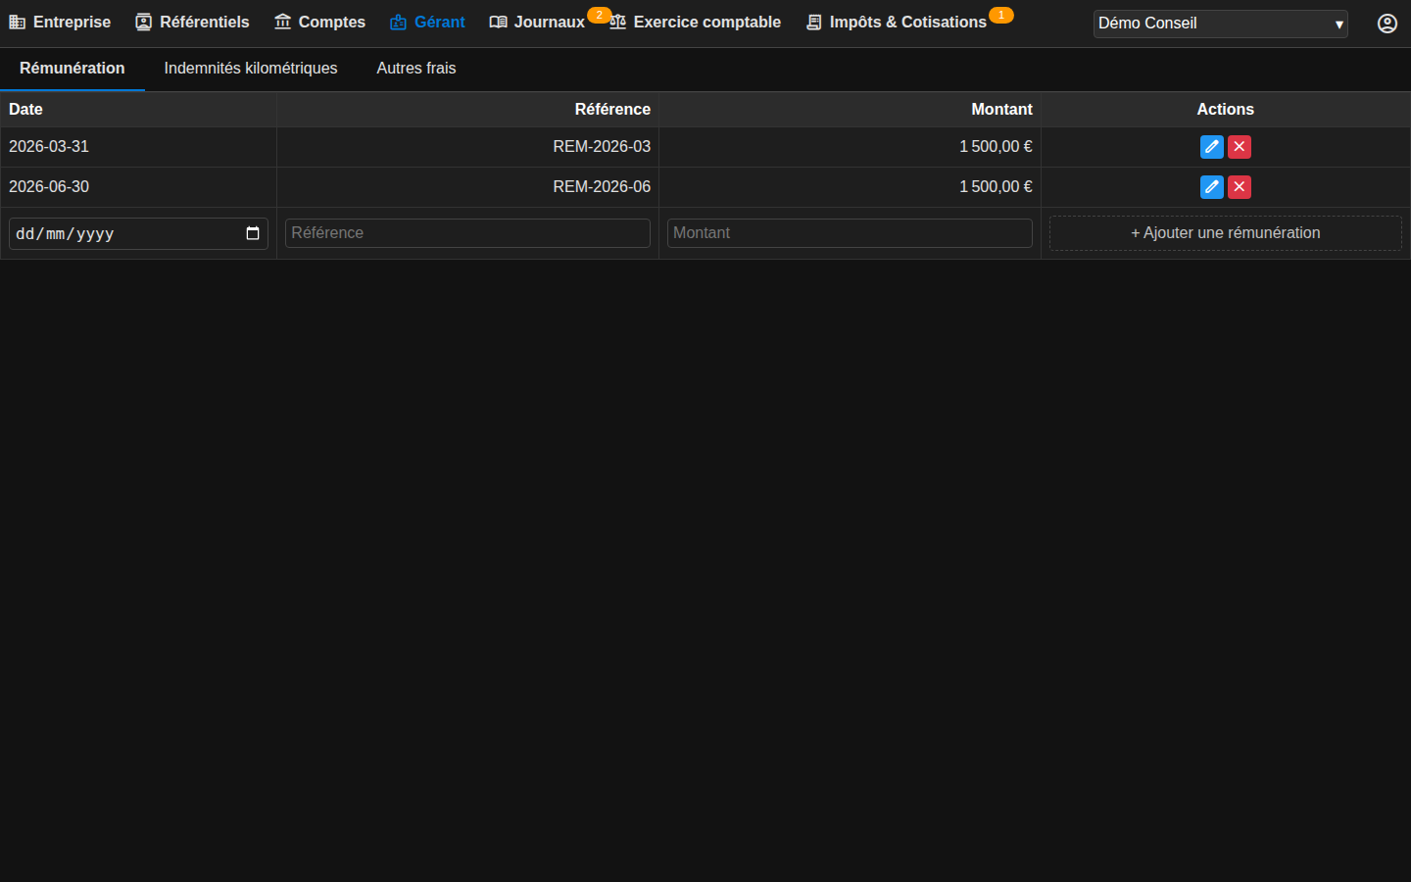Open the Impôts & Cotisations menu
Image resolution: width=1411 pixels, height=882 pixels.
897,22
